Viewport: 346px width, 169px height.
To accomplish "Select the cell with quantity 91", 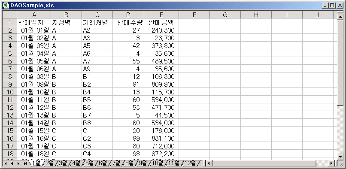I will [128, 84].
